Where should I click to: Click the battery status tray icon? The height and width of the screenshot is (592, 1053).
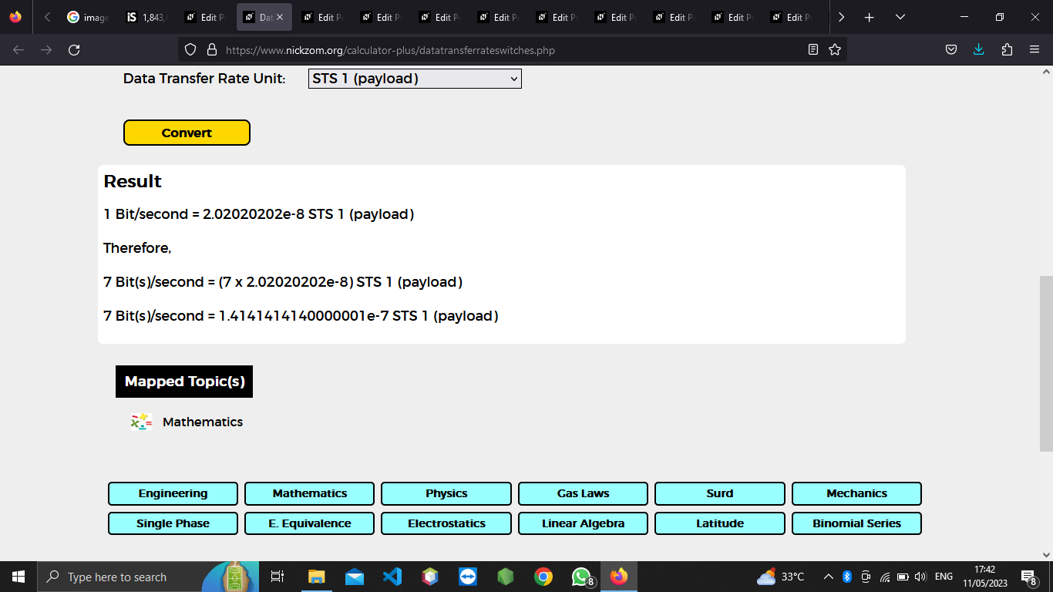903,577
